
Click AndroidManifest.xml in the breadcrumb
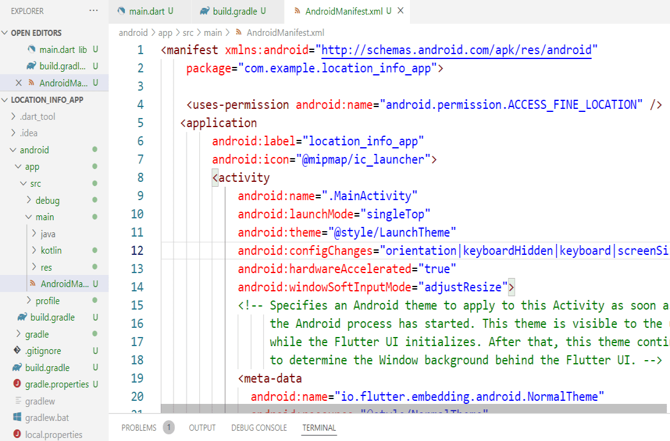point(286,32)
